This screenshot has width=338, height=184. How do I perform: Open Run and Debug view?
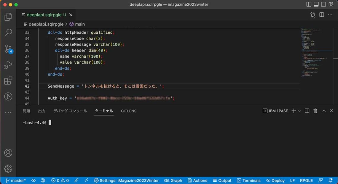click(x=8, y=65)
